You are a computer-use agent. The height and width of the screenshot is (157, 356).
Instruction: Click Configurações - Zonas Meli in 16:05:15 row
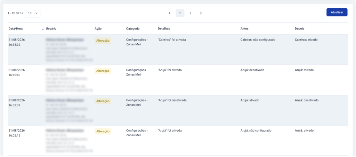[x=137, y=133]
